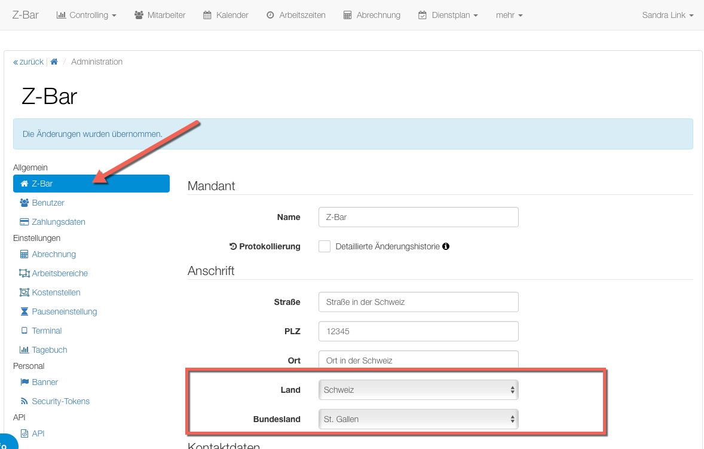Enable the Detaillierte Änderungshistorie checkbox
Screen dimensions: 704x449
coord(324,246)
